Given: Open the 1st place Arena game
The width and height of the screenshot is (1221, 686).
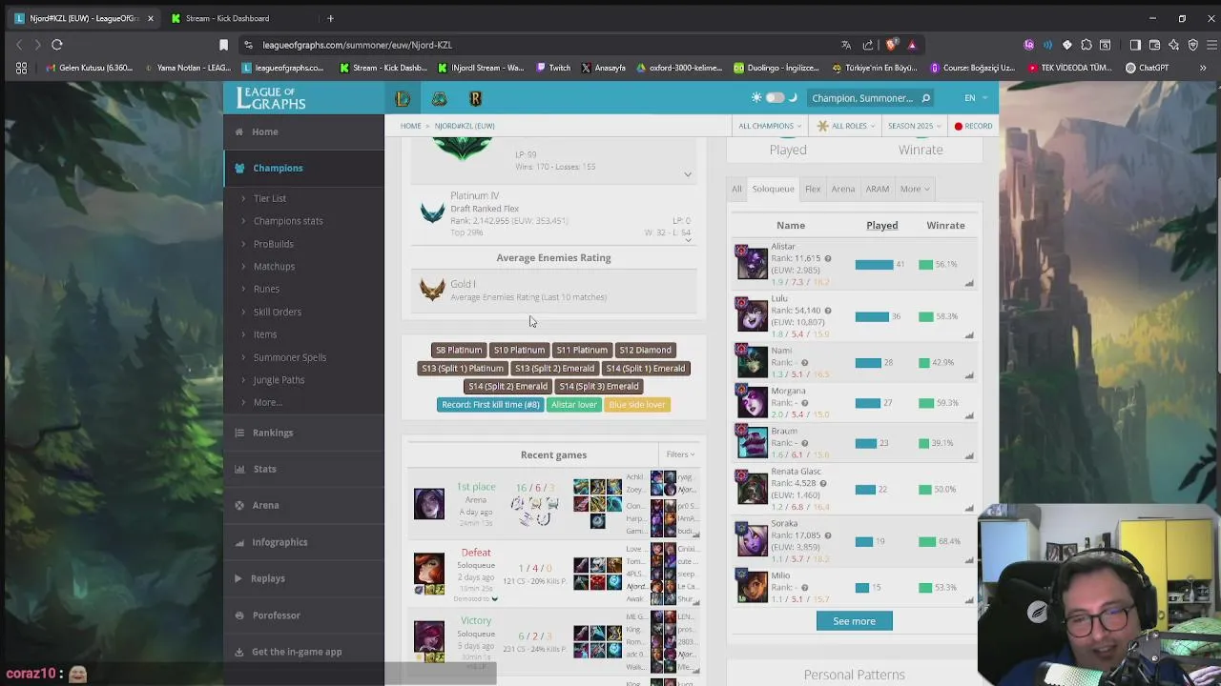Looking at the screenshot, I should point(553,503).
